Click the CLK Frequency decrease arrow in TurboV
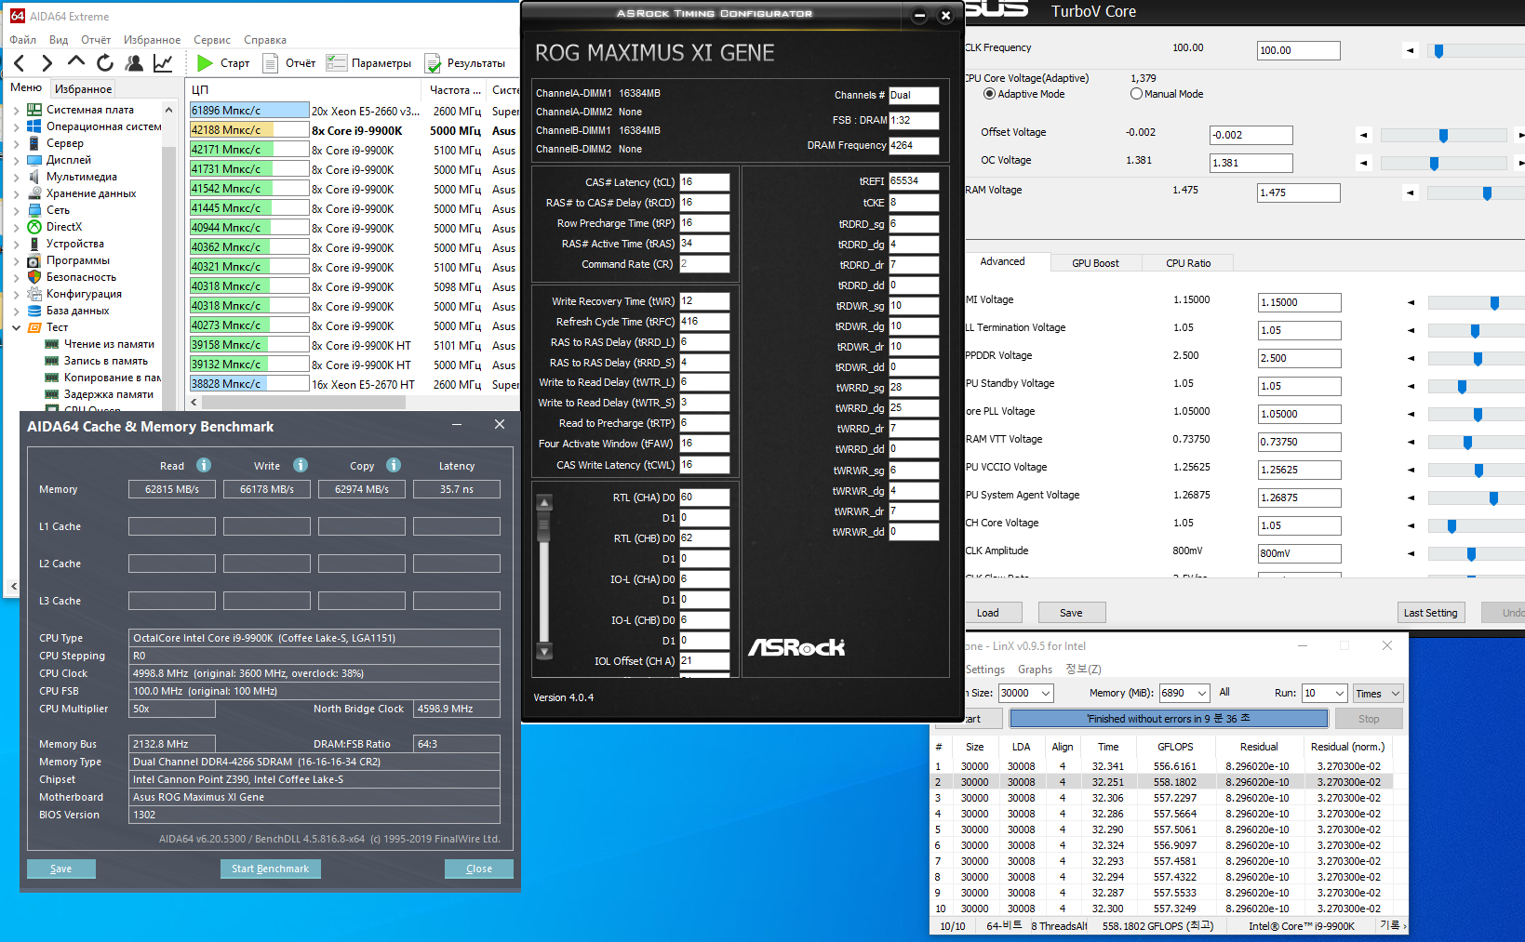Screen dimensions: 1525x942 tap(1411, 51)
